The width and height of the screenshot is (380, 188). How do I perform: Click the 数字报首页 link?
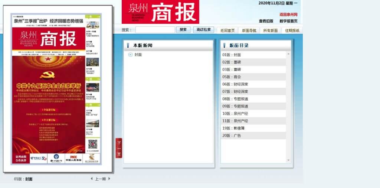point(288,21)
